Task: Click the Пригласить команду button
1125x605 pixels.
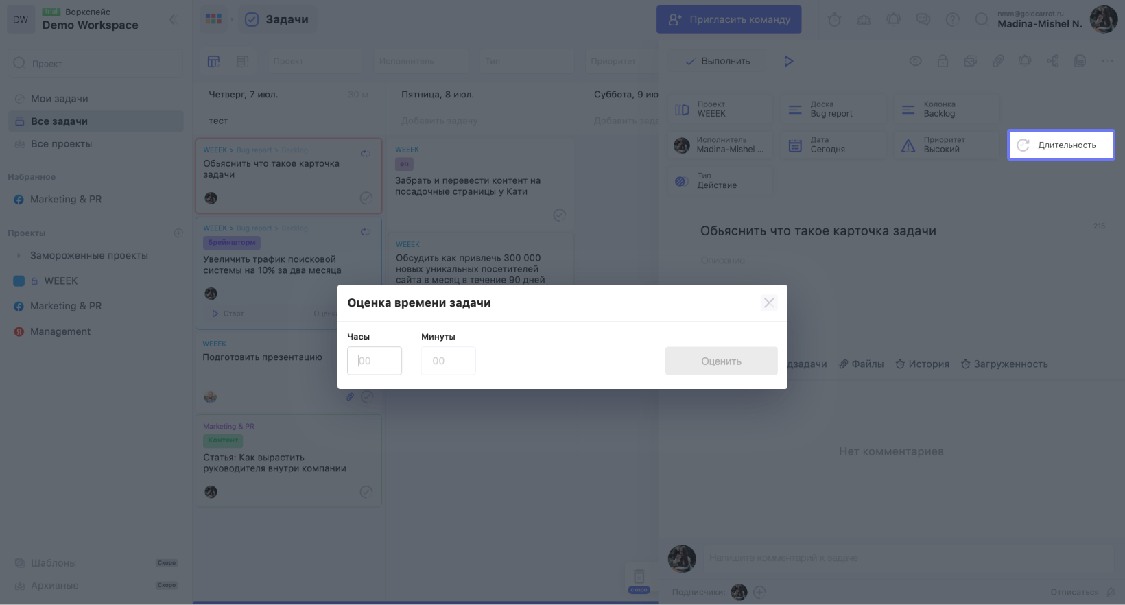Action: 729,19
